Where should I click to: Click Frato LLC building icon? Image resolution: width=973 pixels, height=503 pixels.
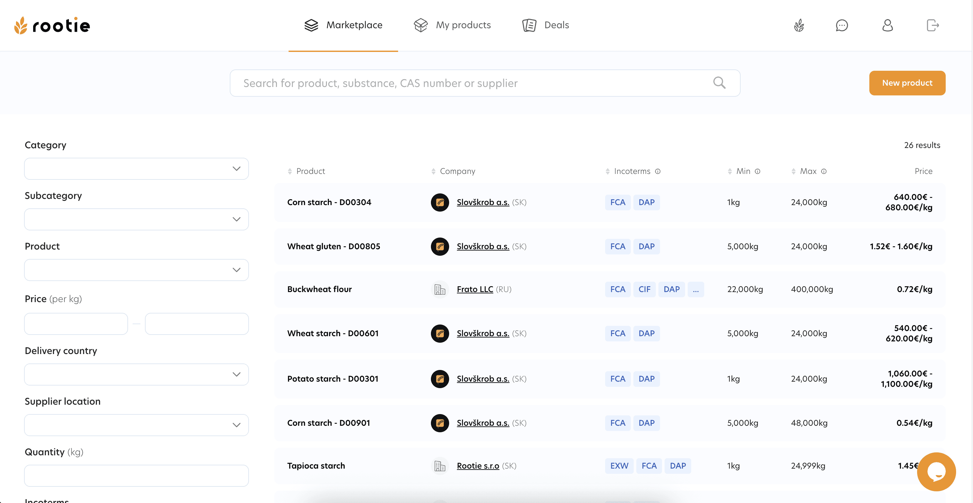[x=440, y=289]
